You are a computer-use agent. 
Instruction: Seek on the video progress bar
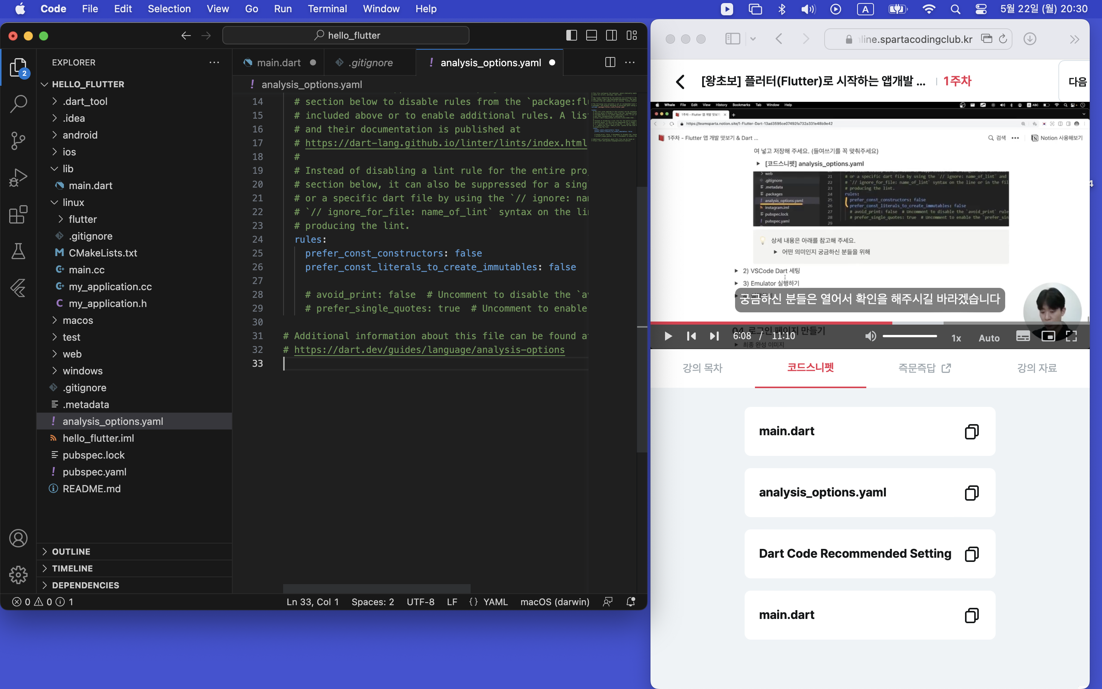pos(870,323)
